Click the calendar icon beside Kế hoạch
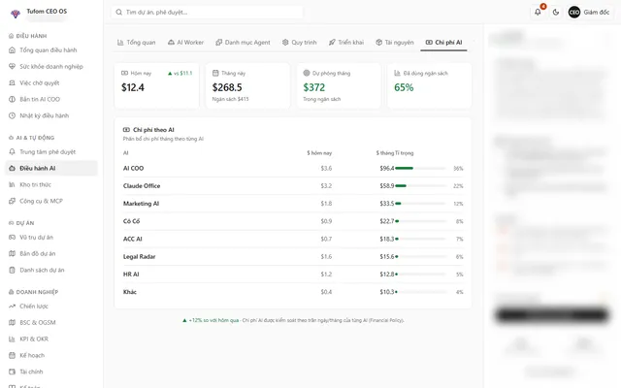Screen dimensions: 621x388 click(12, 356)
